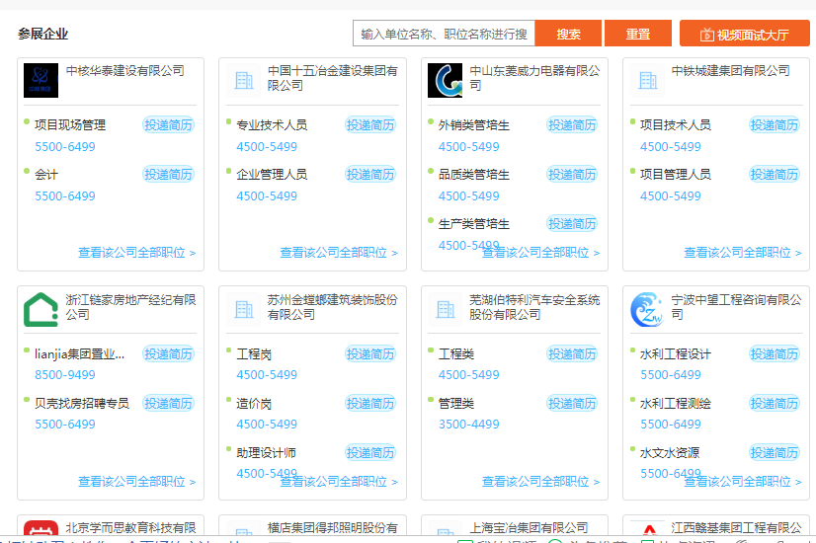Click the 芜湖伯特利汽车 building placeholder icon
The height and width of the screenshot is (543, 816).
click(445, 309)
